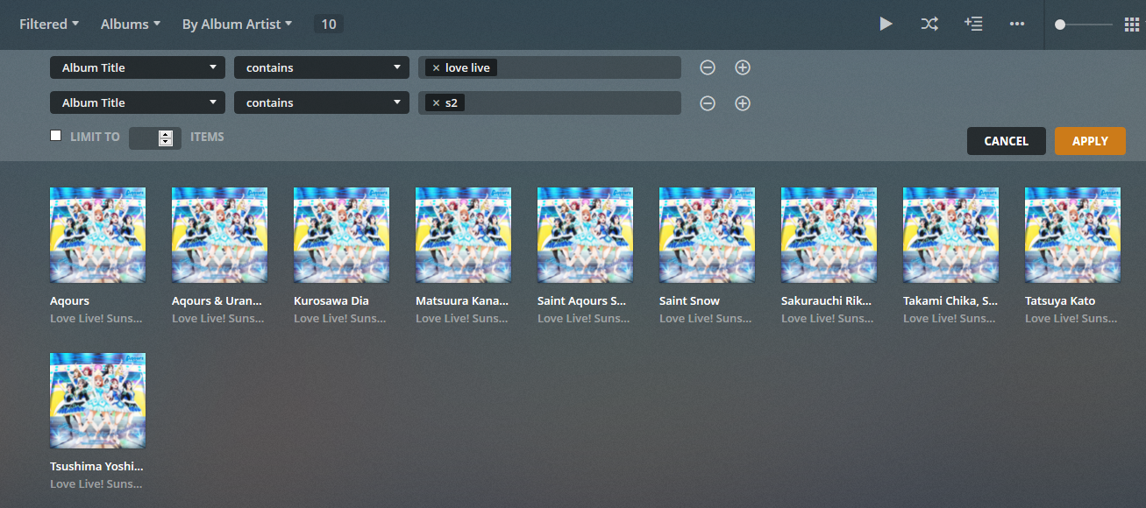Apply the filter with the Apply button
Viewport: 1146px width, 508px height.
click(x=1090, y=141)
